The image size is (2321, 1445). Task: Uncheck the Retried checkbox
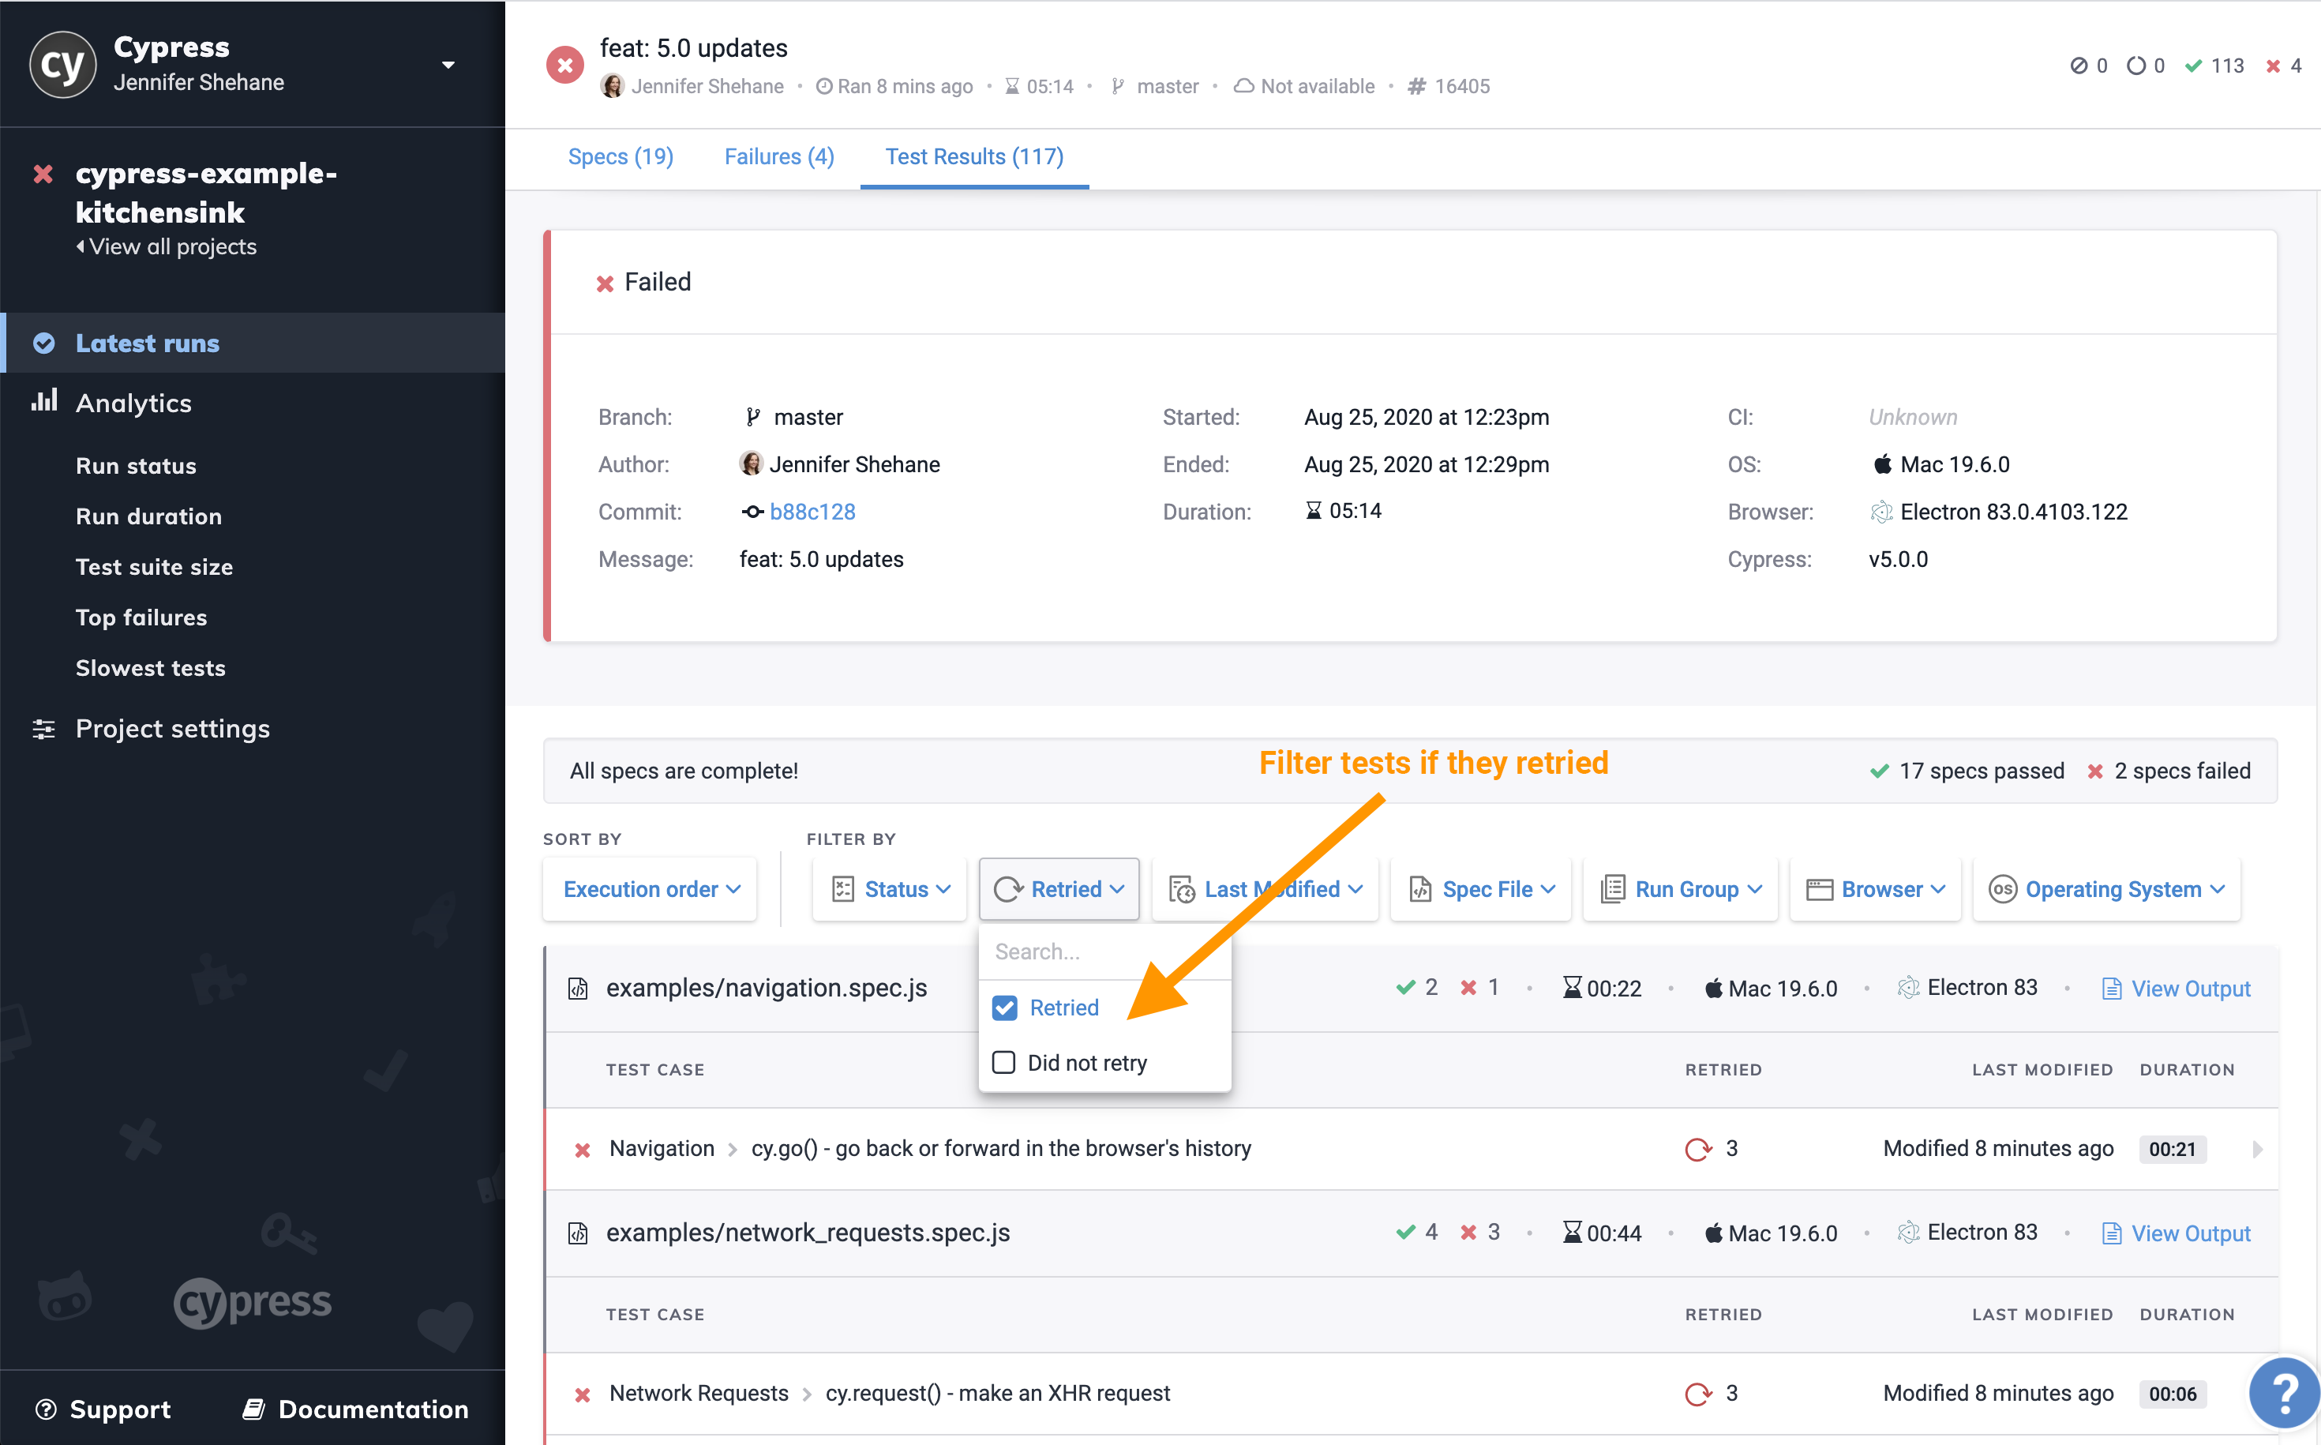pos(1004,1008)
